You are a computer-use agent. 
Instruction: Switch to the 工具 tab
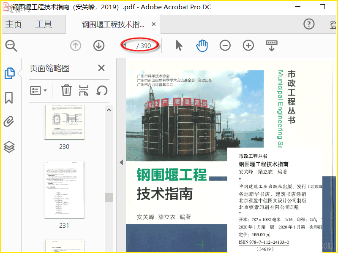(x=44, y=24)
